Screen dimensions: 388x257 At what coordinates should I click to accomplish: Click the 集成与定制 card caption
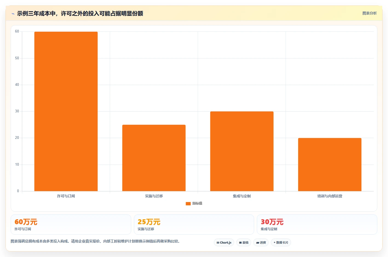(269, 229)
